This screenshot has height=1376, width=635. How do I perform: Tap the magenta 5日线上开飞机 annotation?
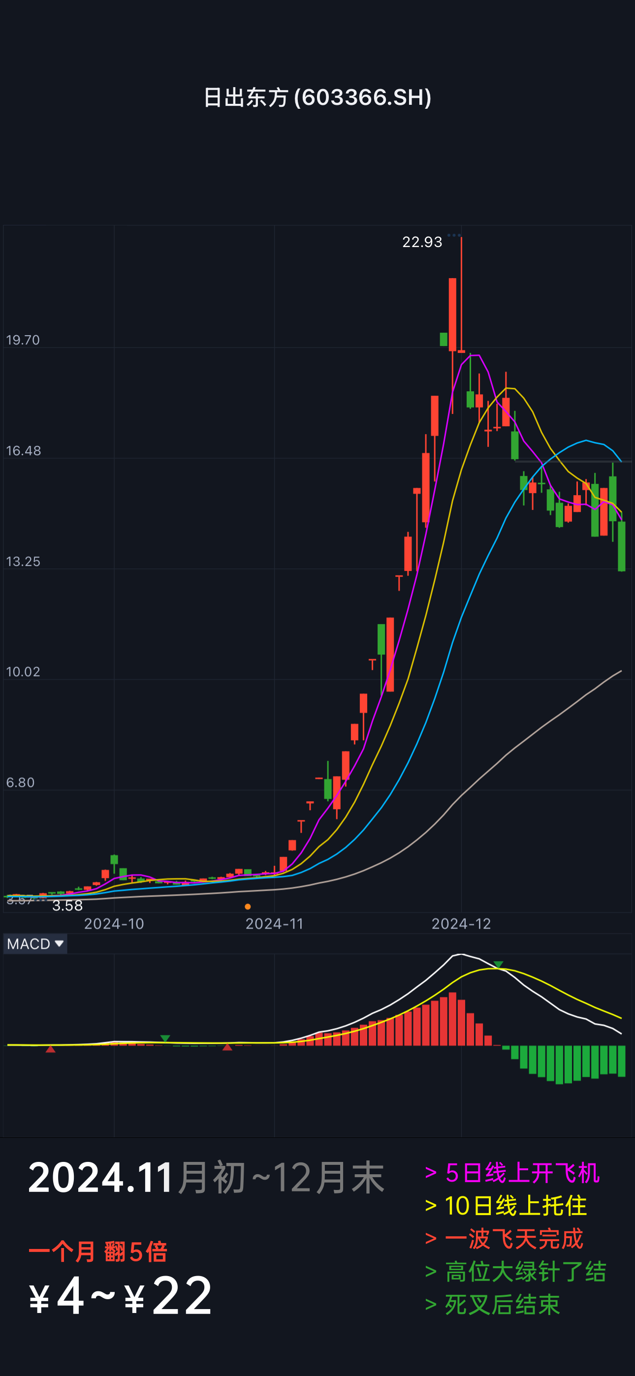pyautogui.click(x=512, y=1173)
